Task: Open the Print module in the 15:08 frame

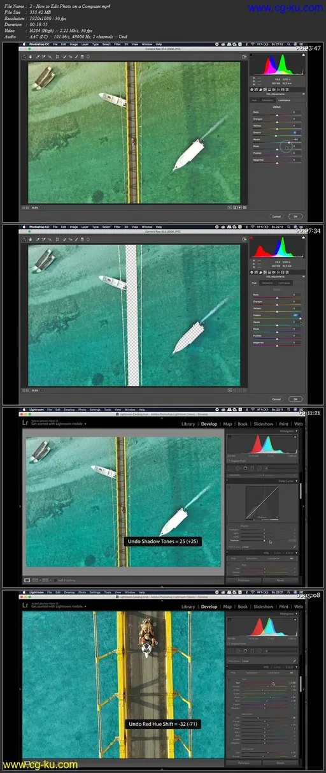Action: [x=283, y=607]
